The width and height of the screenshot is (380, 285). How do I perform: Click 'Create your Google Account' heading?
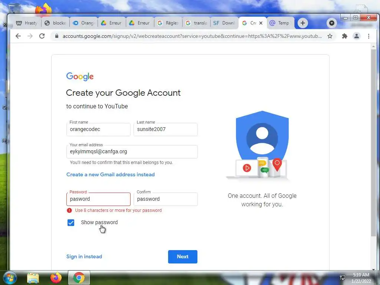pyautogui.click(x=123, y=93)
